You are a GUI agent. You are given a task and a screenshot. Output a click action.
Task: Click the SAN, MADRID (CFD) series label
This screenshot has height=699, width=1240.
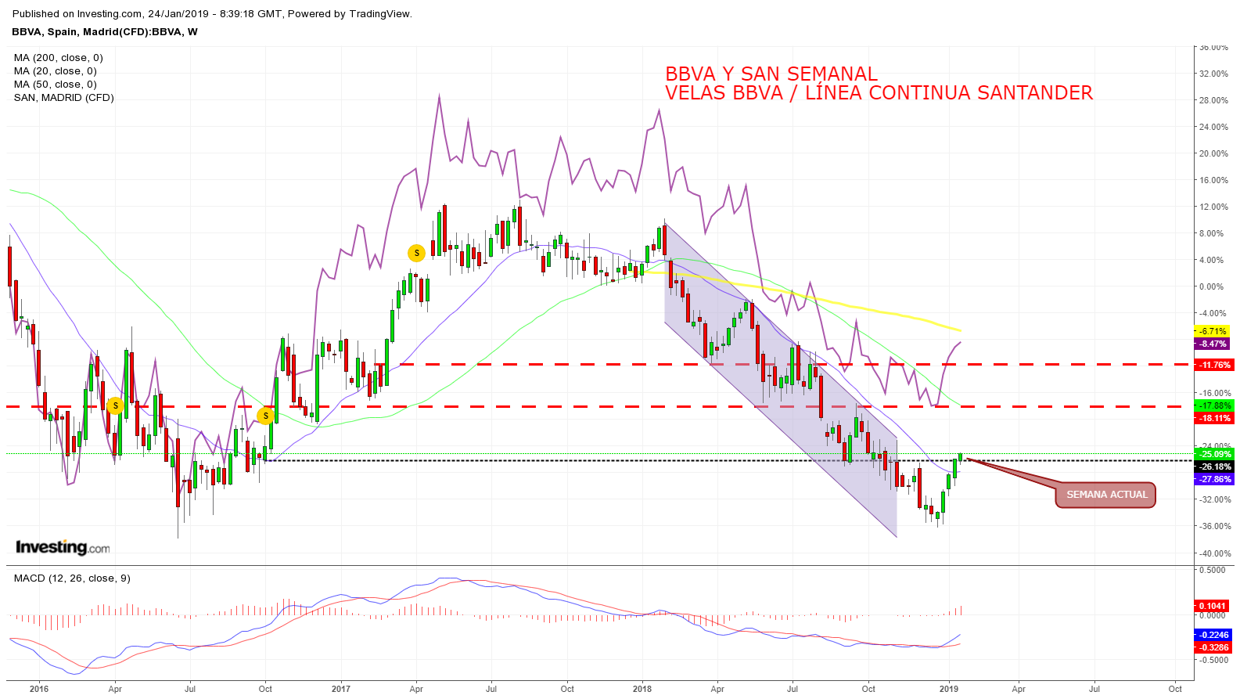[63, 98]
